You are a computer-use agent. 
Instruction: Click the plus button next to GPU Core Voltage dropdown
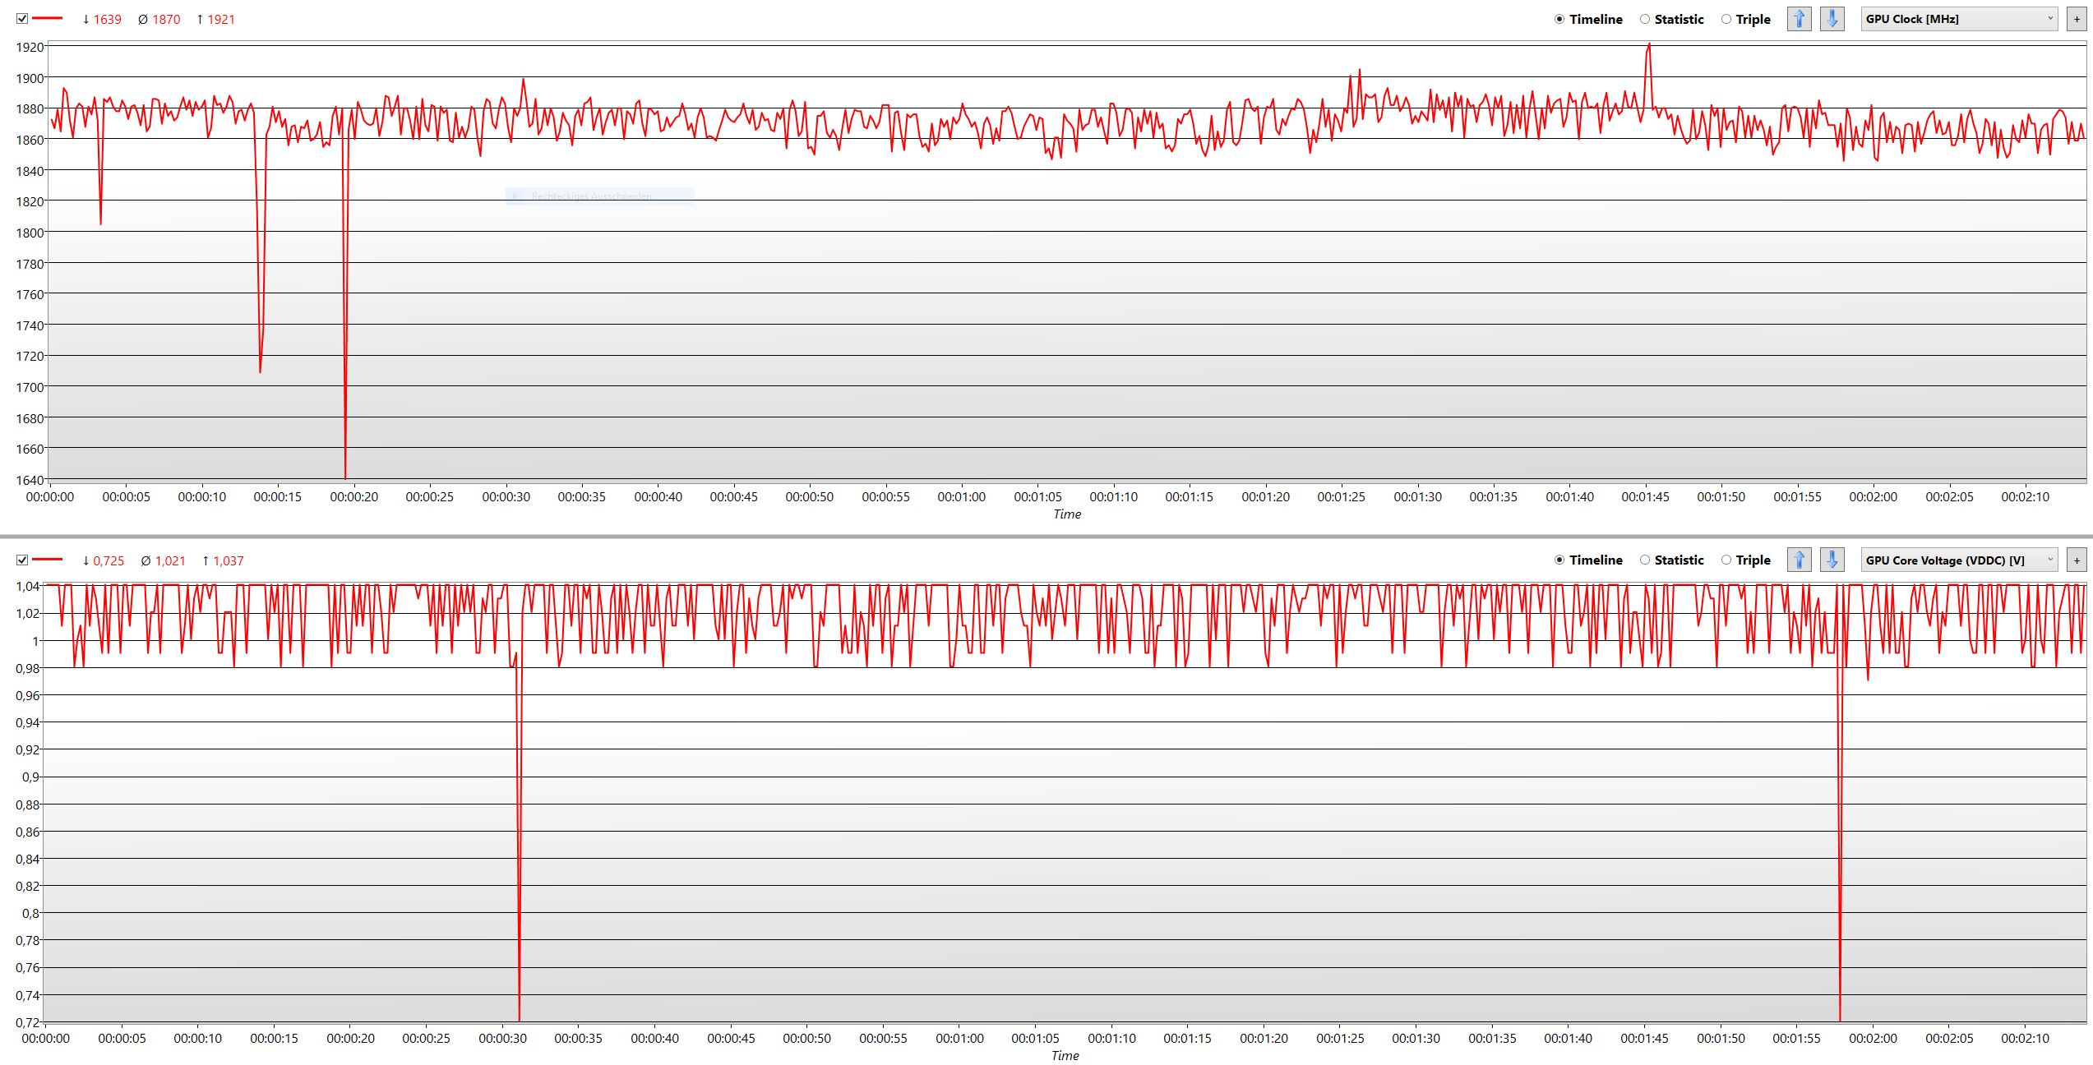(2077, 560)
